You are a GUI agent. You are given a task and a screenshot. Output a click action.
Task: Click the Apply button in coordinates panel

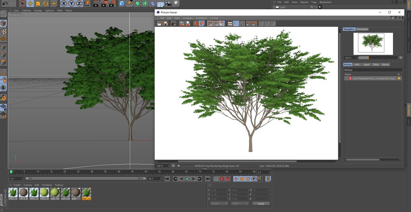click(x=261, y=203)
